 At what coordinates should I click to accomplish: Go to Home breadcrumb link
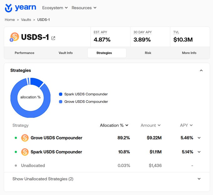10,20
